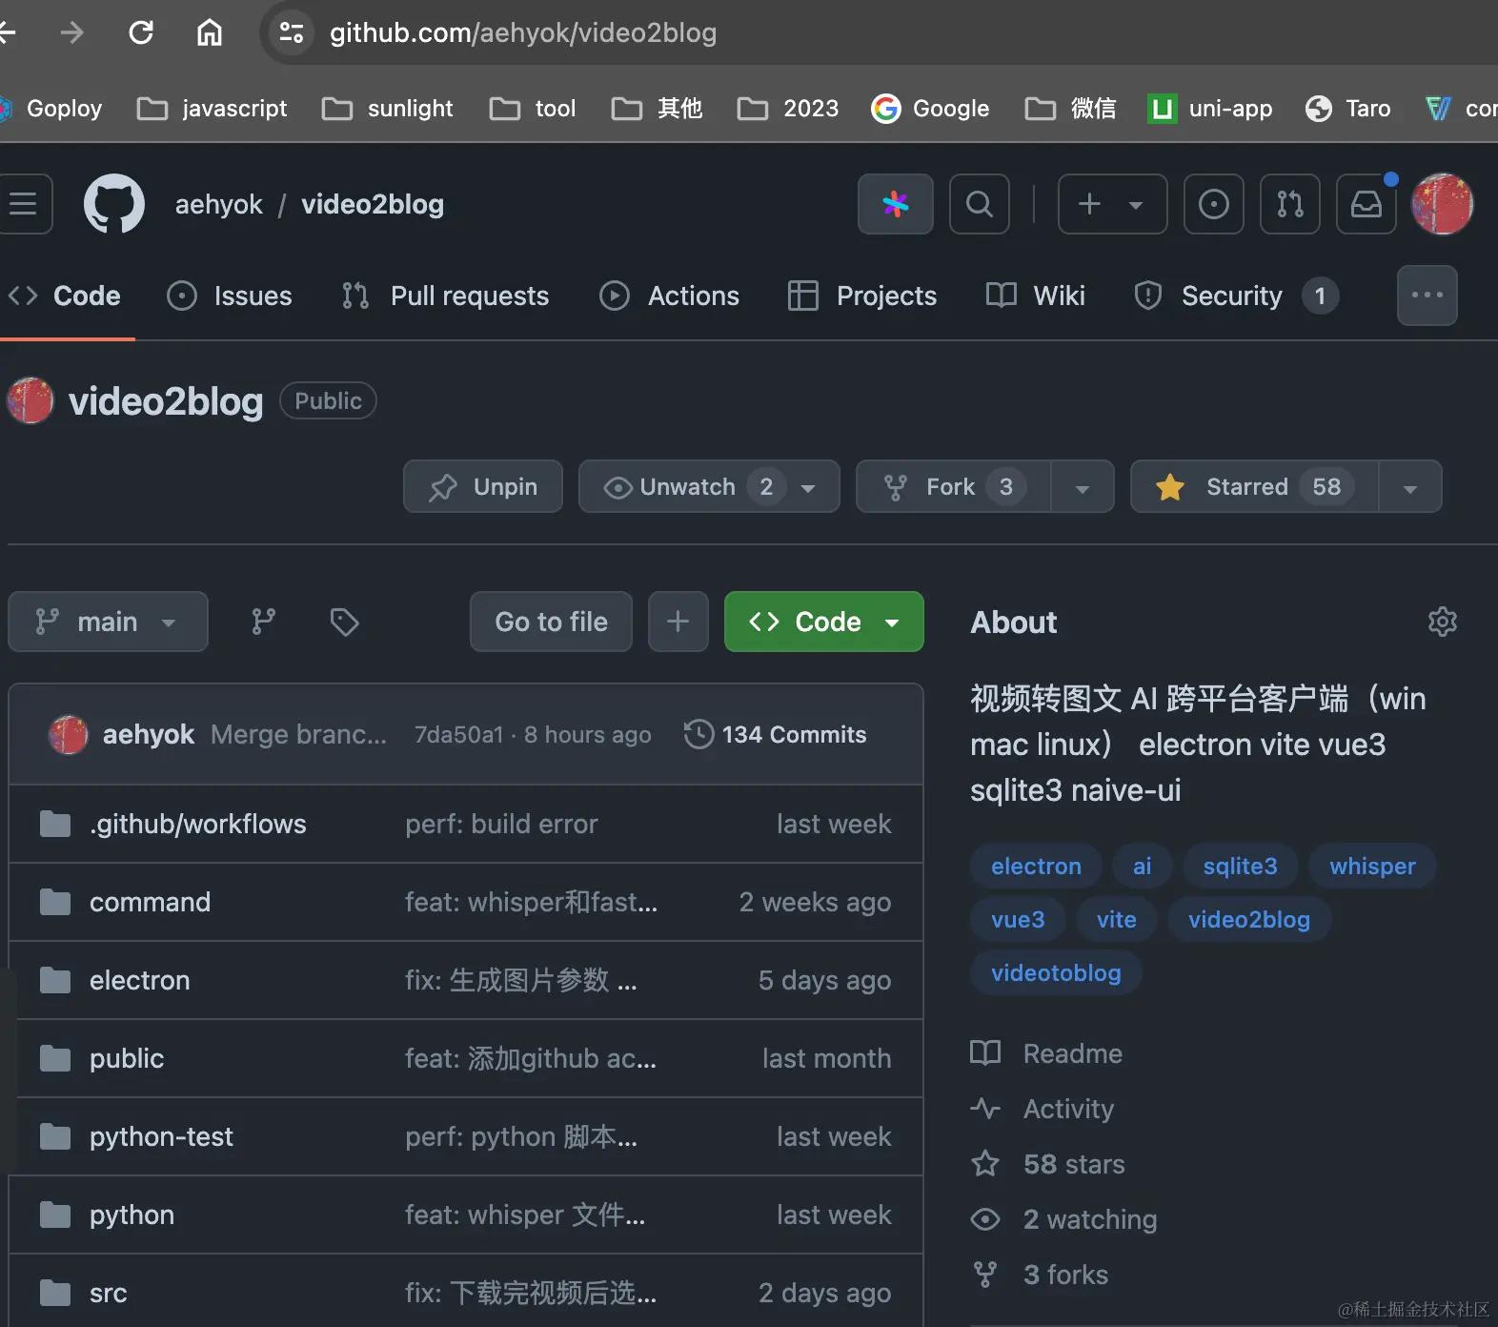View branches icon next to main
Viewport: 1498px width, 1327px height.
[264, 622]
